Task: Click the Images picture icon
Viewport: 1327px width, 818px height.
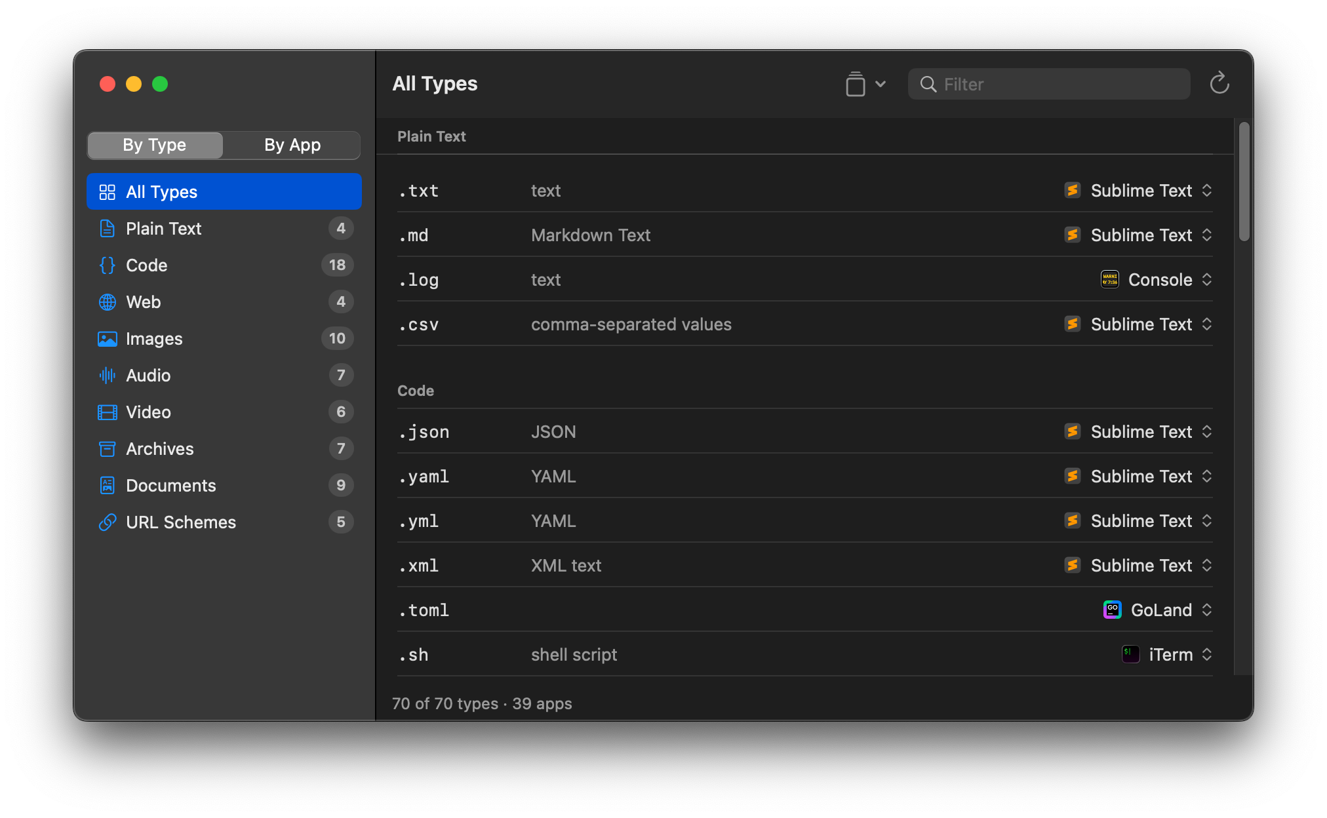Action: pos(107,339)
